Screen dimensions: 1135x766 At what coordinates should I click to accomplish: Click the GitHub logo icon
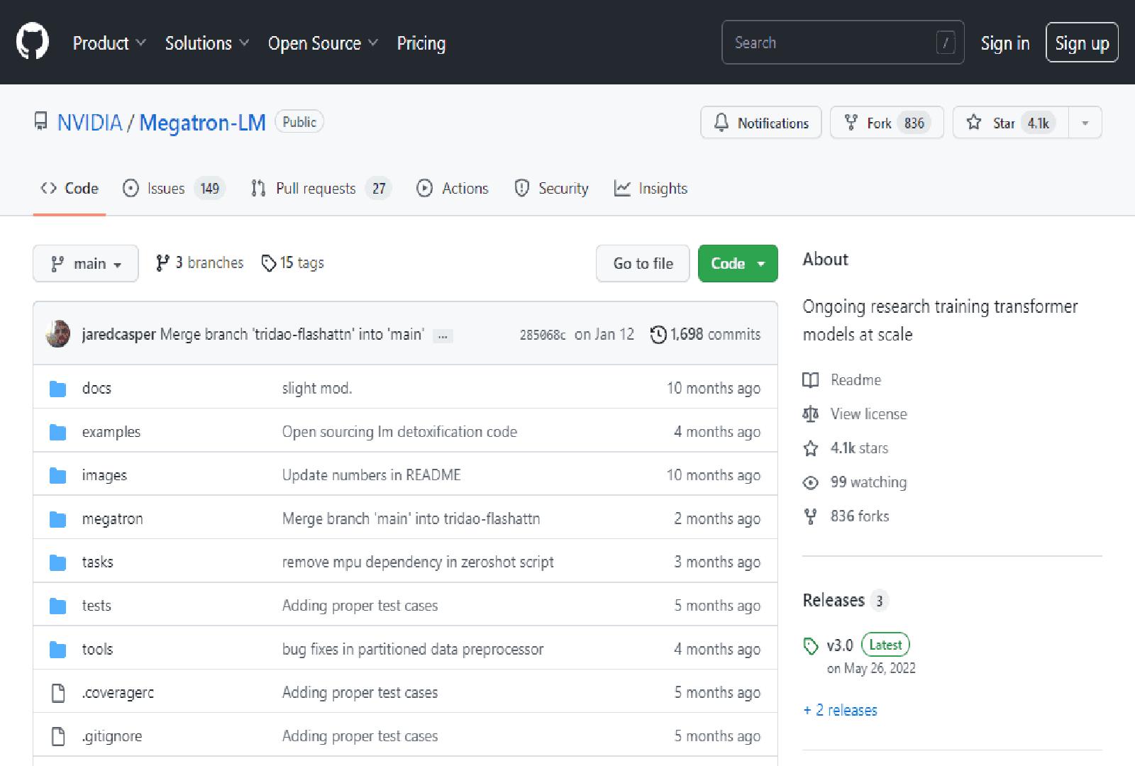33,41
